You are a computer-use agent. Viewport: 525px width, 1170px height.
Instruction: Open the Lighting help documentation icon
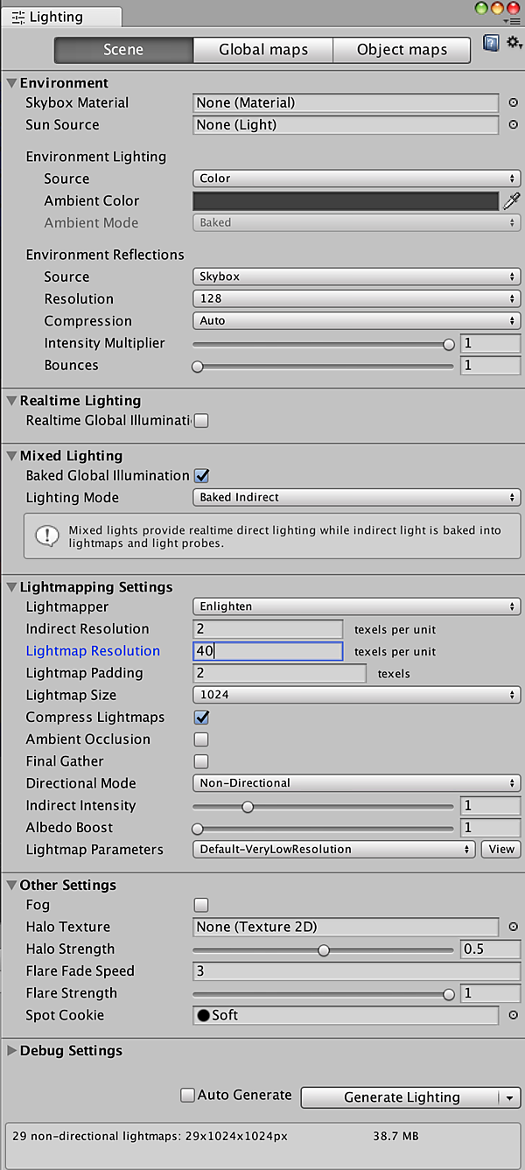[x=491, y=44]
